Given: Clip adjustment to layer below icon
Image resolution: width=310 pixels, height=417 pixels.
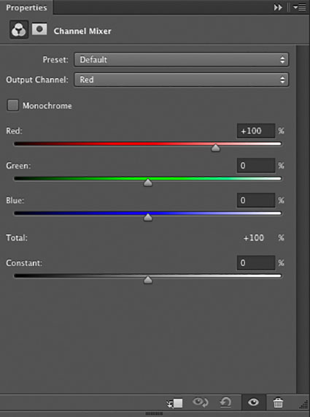Looking at the screenshot, I should coord(175,403).
